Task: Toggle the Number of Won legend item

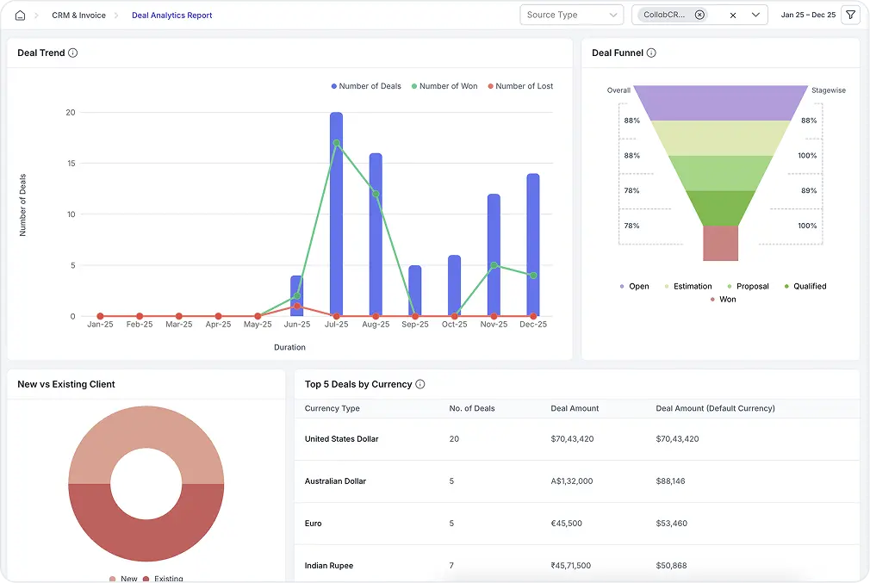Action: tap(445, 86)
